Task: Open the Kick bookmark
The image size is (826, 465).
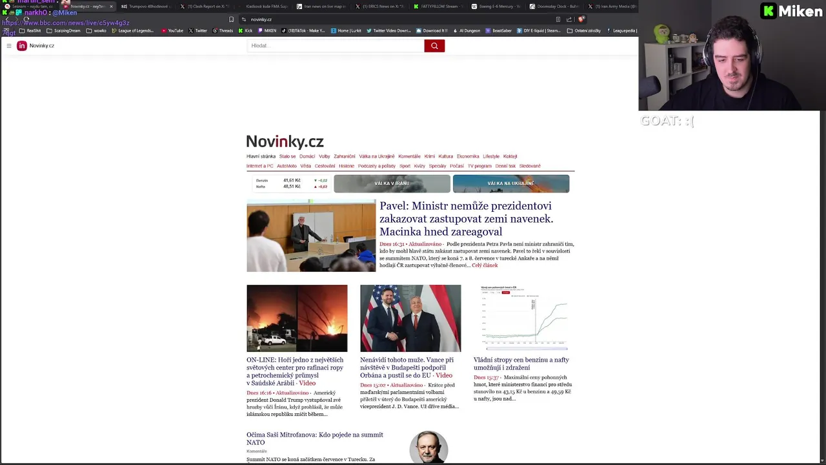Action: coord(245,30)
